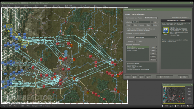
Task: Click Map + zoom button in the minimap panel
Action: (x=189, y=89)
